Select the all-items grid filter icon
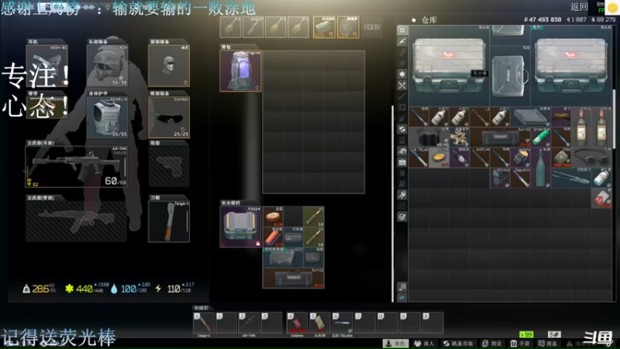 (402, 30)
